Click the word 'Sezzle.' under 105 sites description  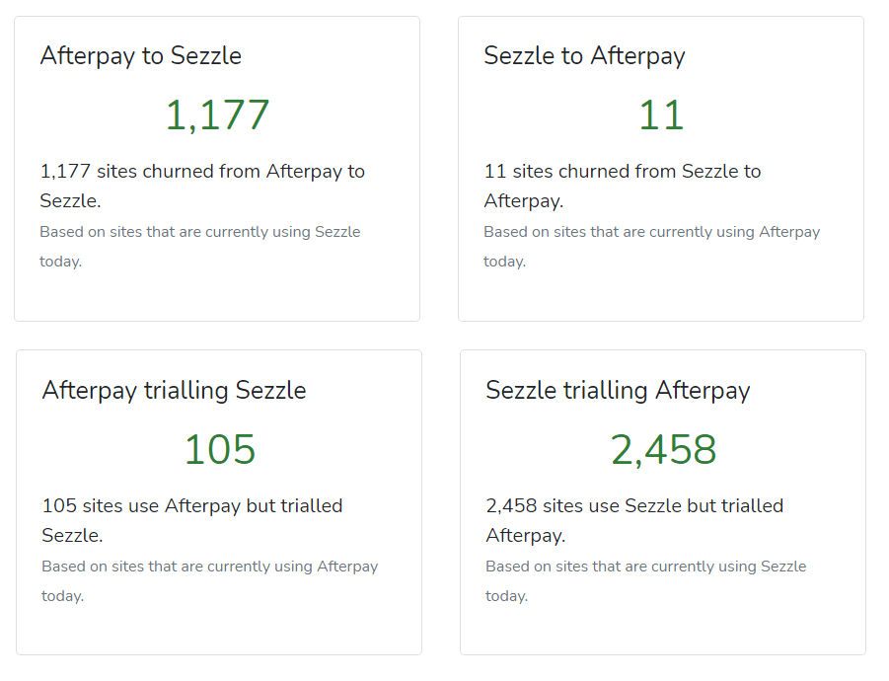pyautogui.click(x=72, y=535)
